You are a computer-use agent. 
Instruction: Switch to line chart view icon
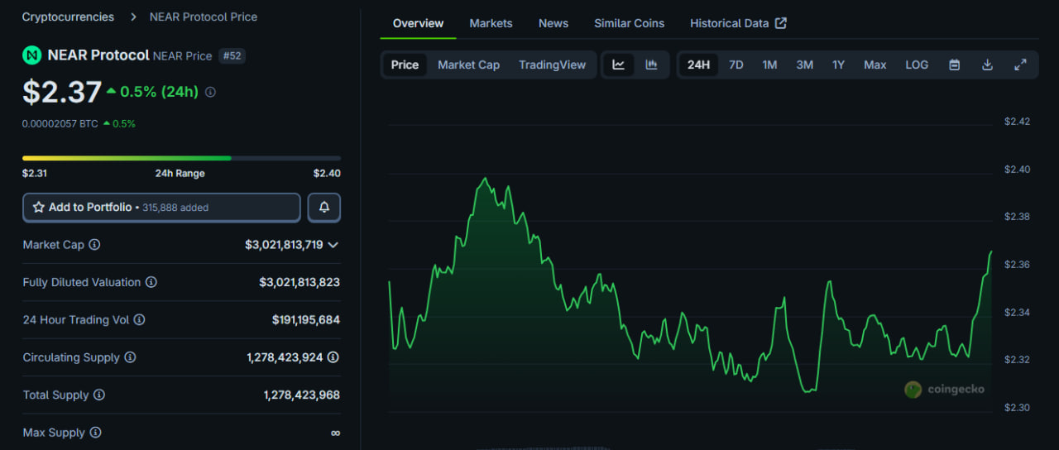pyautogui.click(x=618, y=65)
